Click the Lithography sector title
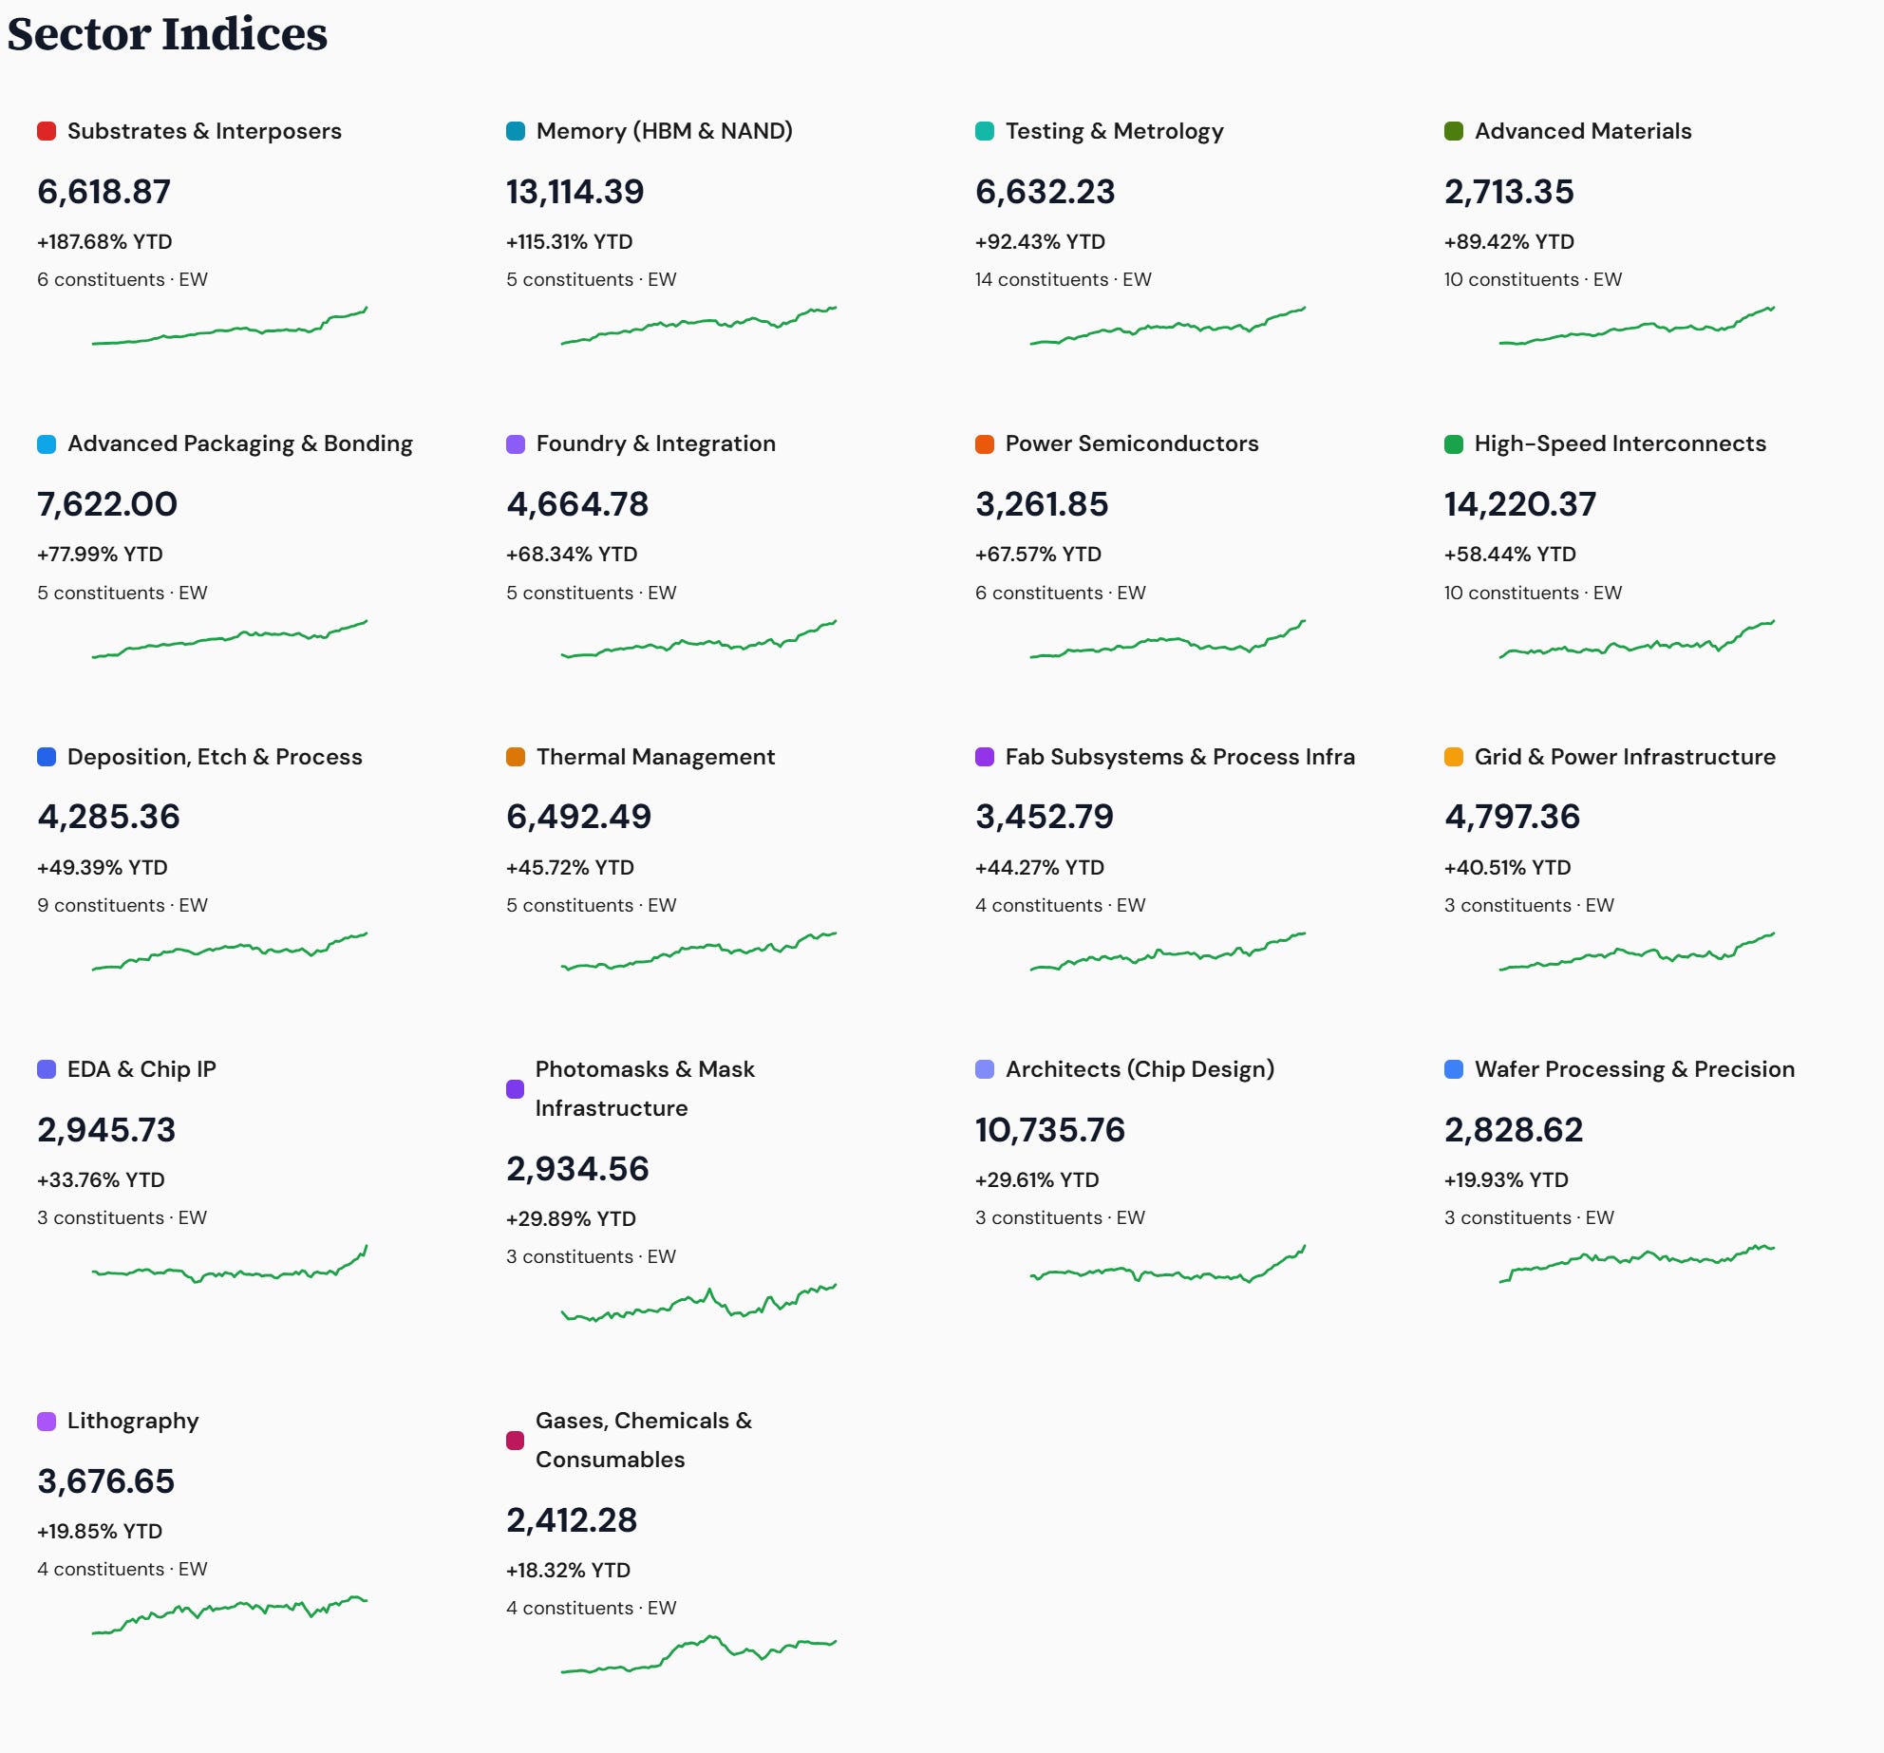The height and width of the screenshot is (1753, 1884). tap(133, 1420)
